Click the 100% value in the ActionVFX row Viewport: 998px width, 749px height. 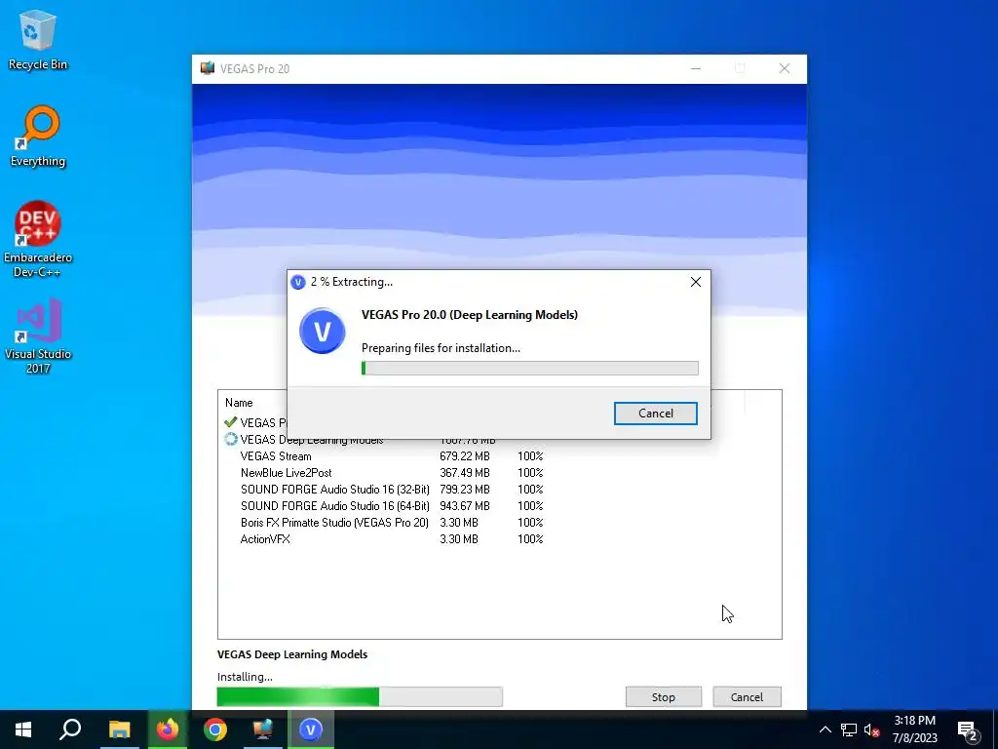pos(530,538)
